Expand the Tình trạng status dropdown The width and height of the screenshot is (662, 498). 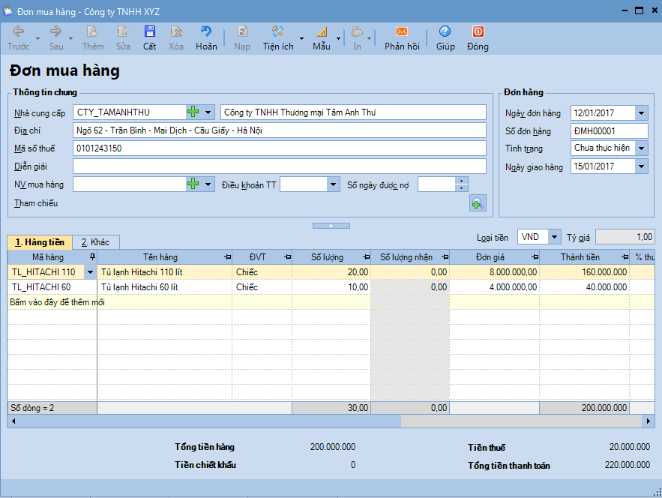[641, 148]
